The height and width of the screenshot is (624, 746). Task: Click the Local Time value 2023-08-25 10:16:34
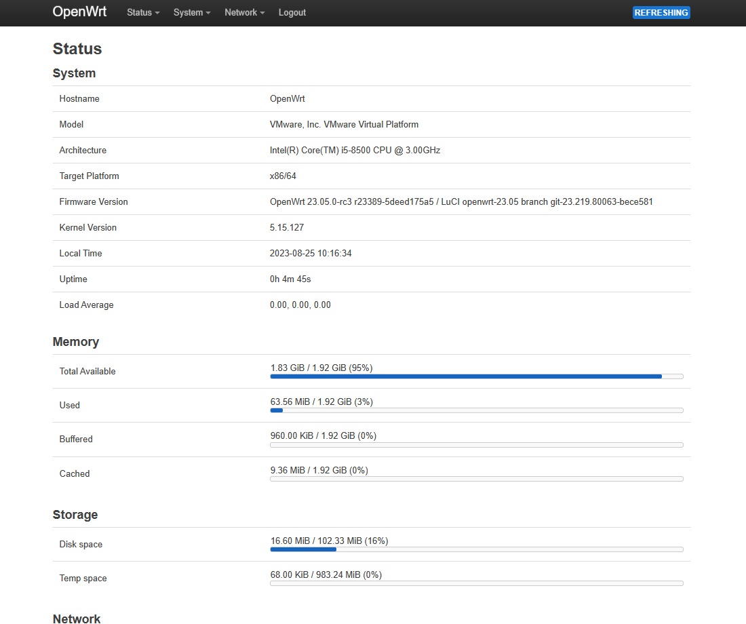[311, 253]
